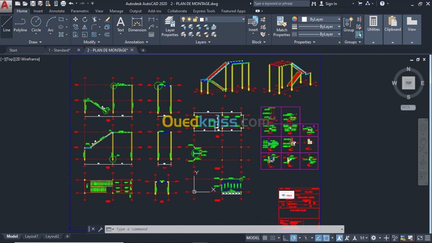Toggle Ortho mode

pos(285,238)
